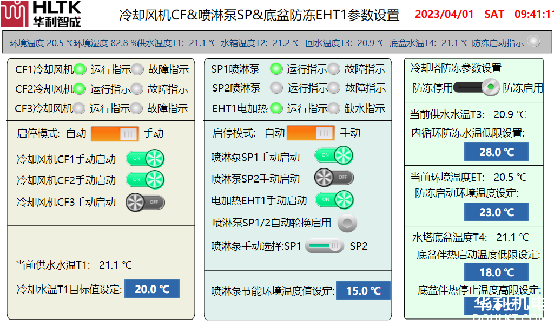This screenshot has height=325, width=554.
Task: Toggle spray pump auto/manual mode switch
Action: click(311, 133)
